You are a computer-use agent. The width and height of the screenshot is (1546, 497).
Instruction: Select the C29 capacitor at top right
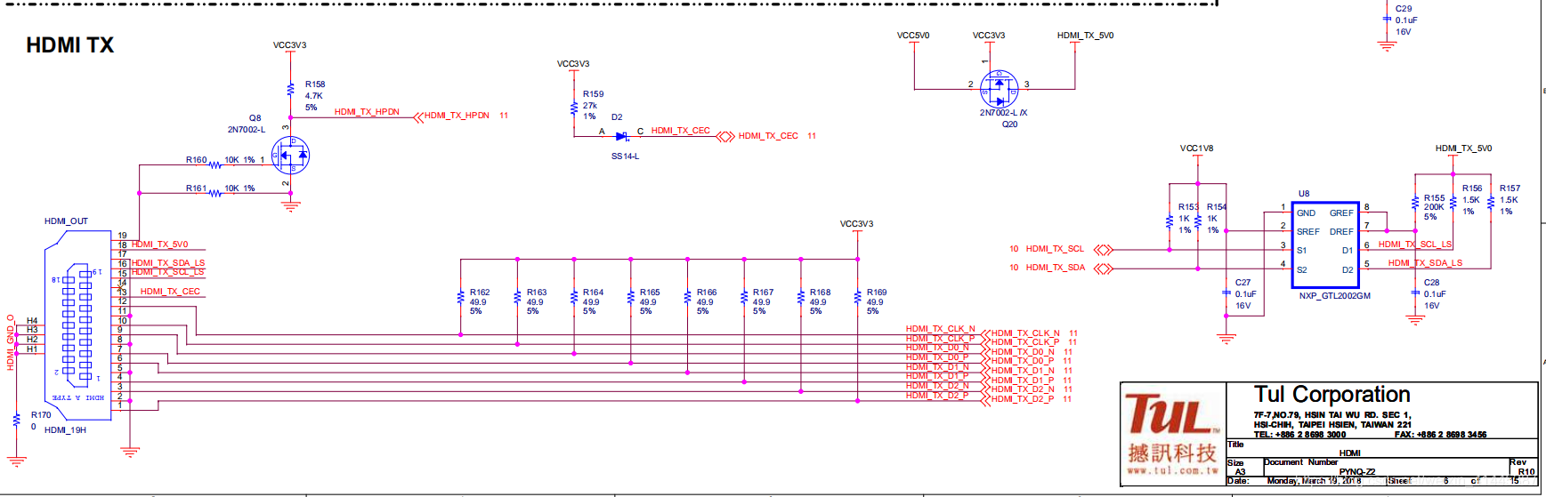(1387, 20)
